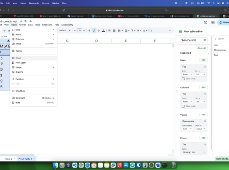Click the Clear all button
The image size is (229, 170).
[x=202, y=48]
